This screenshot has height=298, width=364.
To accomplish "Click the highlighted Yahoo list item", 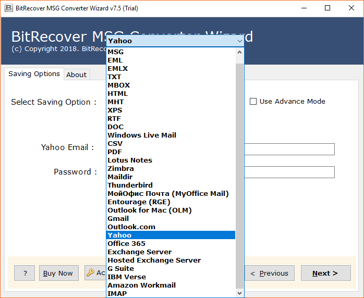I will (x=171, y=235).
